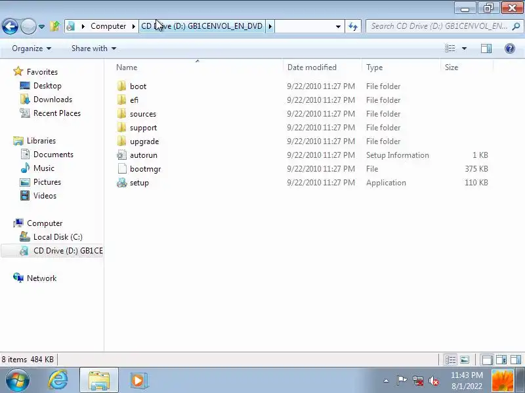The image size is (525, 393).
Task: Sort files by the Size column
Action: point(451,67)
